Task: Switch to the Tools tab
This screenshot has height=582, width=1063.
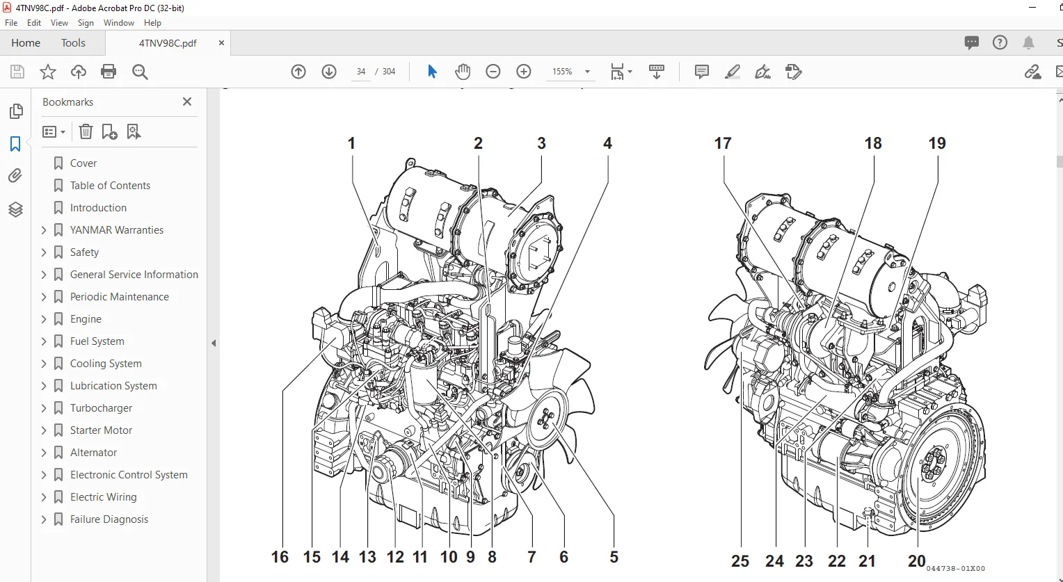Action: click(73, 42)
